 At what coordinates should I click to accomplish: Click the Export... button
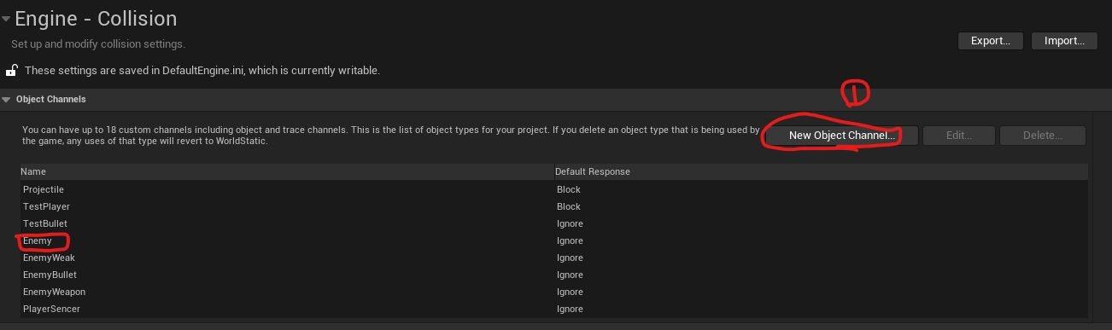(991, 41)
